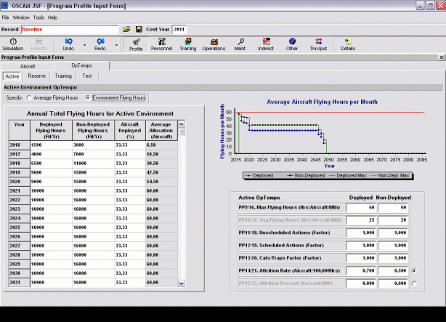This screenshot has height=322, width=446.
Task: Open the File menu
Action: point(5,17)
